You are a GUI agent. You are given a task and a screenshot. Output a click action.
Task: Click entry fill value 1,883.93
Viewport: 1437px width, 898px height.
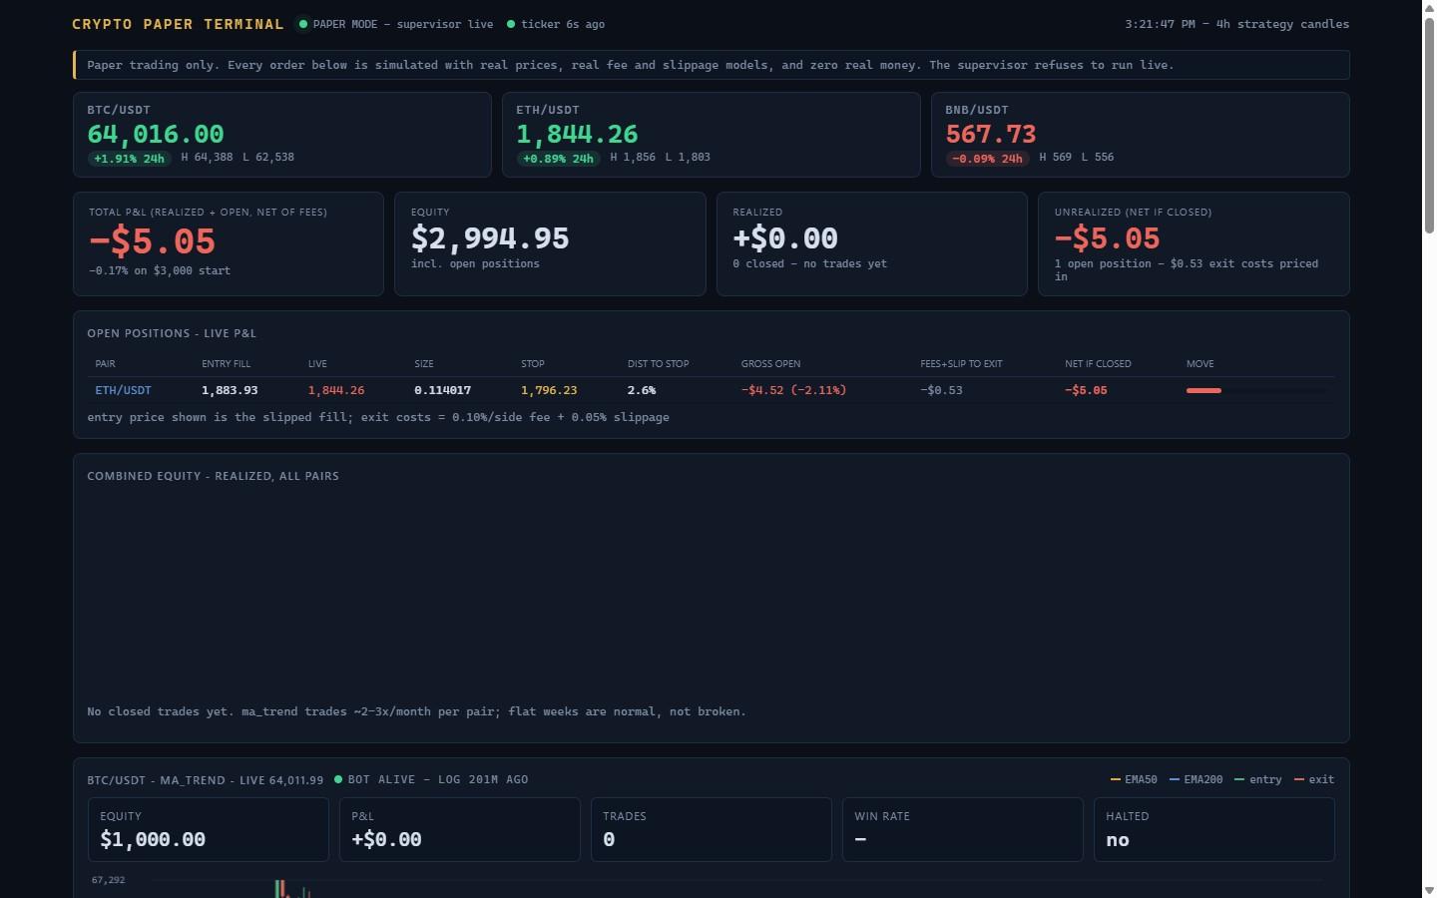coord(230,390)
